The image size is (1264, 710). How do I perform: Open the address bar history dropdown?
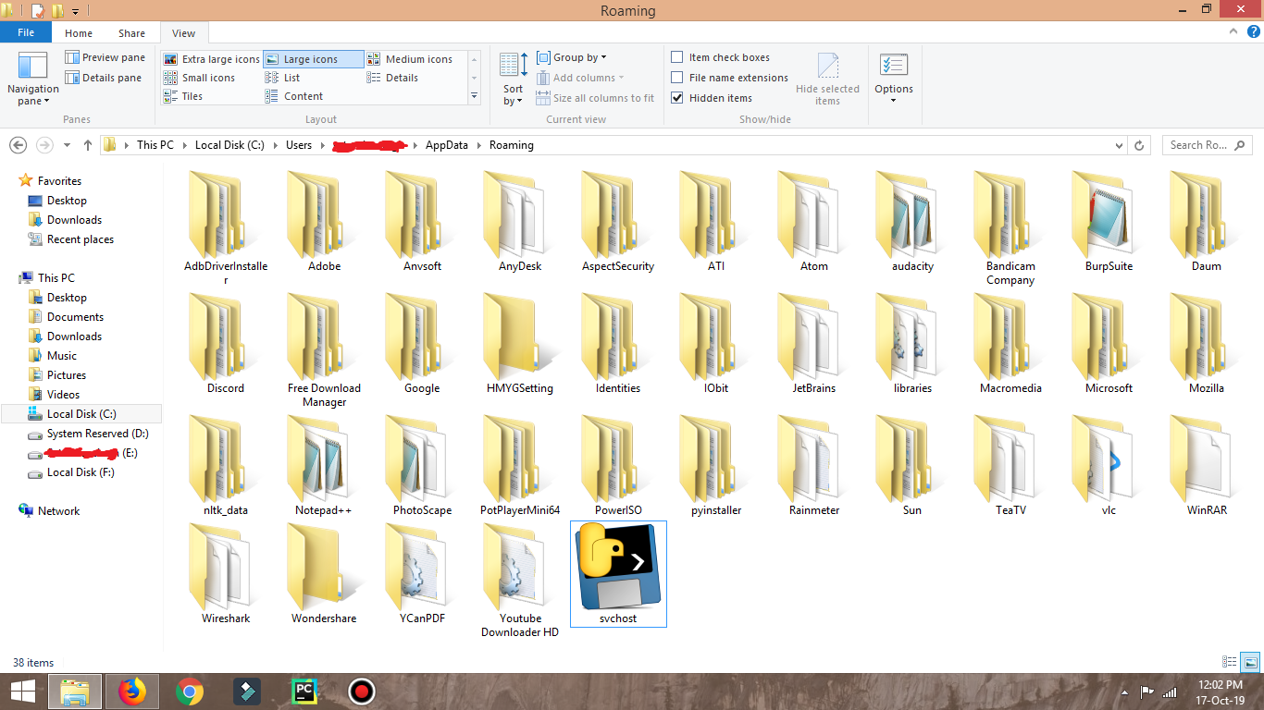(1120, 145)
